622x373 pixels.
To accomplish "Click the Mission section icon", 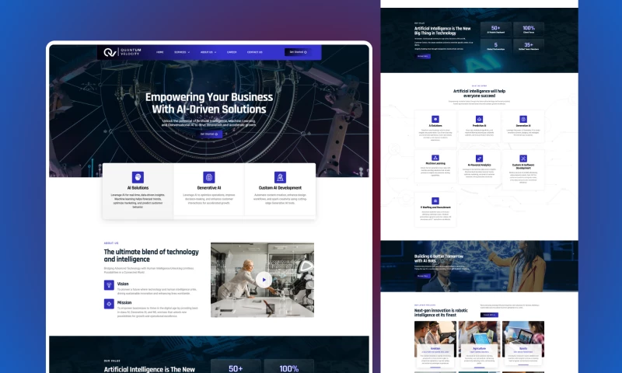I will 109,304.
